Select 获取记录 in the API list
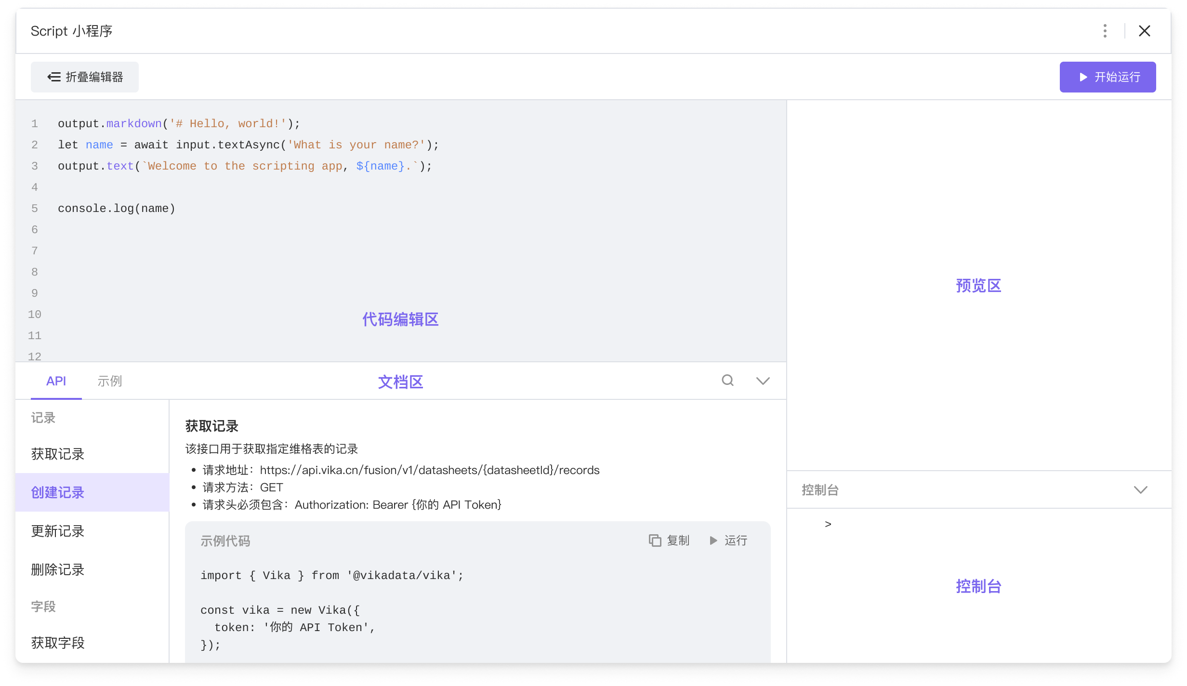Image resolution: width=1187 pixels, height=686 pixels. pyautogui.click(x=58, y=454)
